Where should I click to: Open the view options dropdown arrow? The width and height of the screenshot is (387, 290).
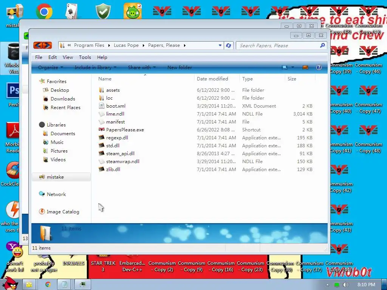click(293, 67)
